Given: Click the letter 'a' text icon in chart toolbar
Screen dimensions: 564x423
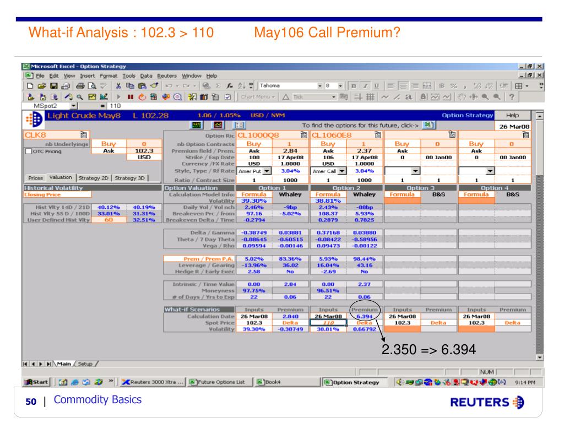Looking at the screenshot, I should (408, 97).
